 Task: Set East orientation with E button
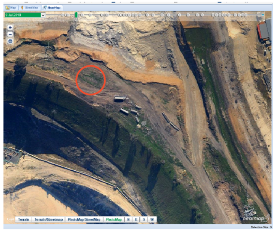136,220
